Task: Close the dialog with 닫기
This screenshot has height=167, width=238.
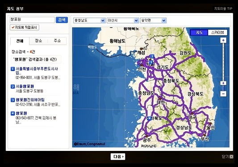Action: [x=228, y=157]
